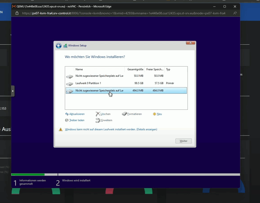Click the drive icon of the 494.0 MB row

click(70, 91)
